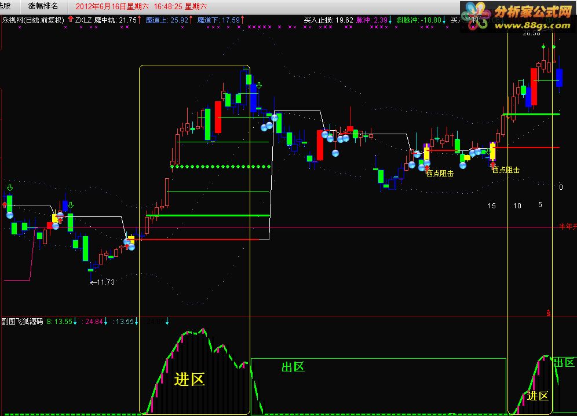The image size is (577, 416).
Task: Open the partly hidden 选股 tab
Action: click(x=6, y=6)
